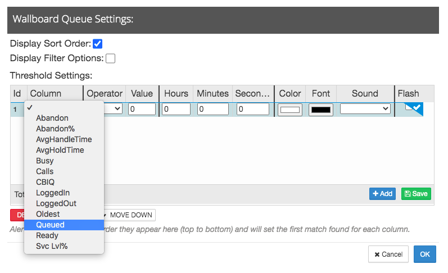This screenshot has height=273, width=448.
Task: Focus the Minutes input field
Action: pos(213,109)
